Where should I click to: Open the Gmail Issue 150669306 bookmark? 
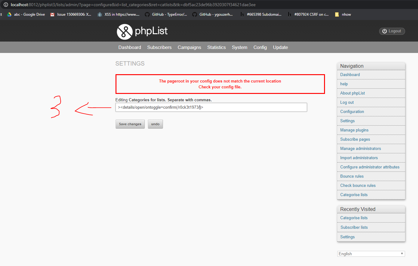(x=71, y=14)
